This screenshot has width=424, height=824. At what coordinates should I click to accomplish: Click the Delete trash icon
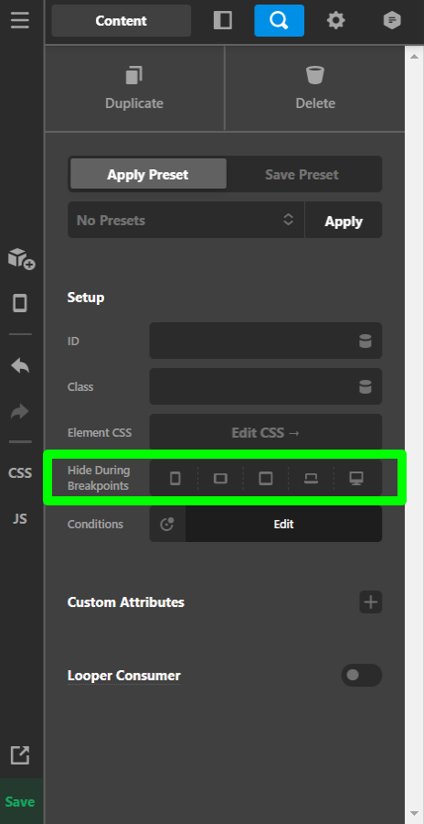pos(315,75)
